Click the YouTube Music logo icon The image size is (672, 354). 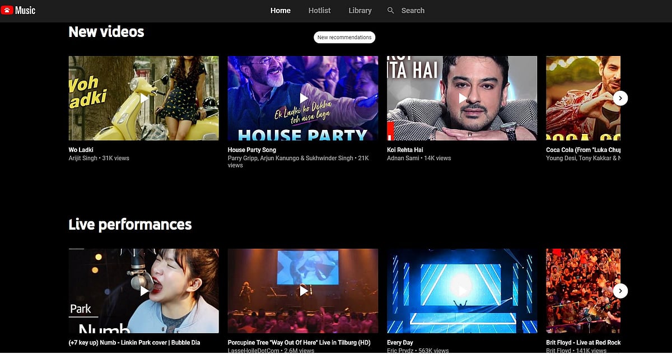pyautogui.click(x=7, y=10)
